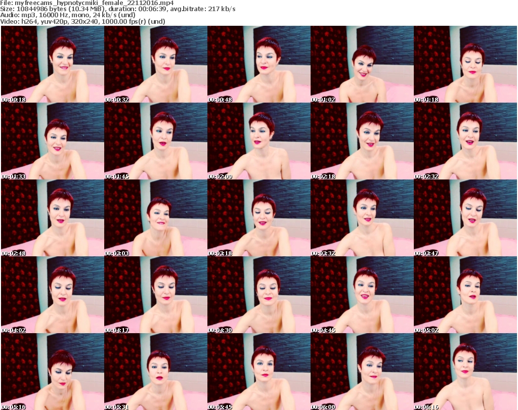The height and width of the screenshot is (410, 518).
Task: Open the thumbnail stamped 00:03:18
Action: point(258,218)
